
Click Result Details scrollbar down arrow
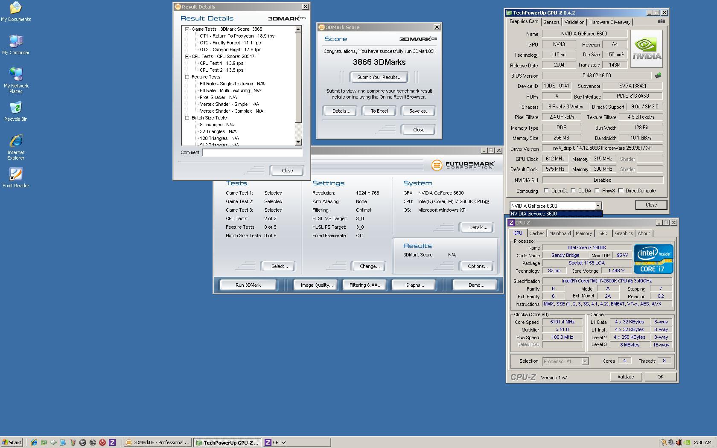298,142
